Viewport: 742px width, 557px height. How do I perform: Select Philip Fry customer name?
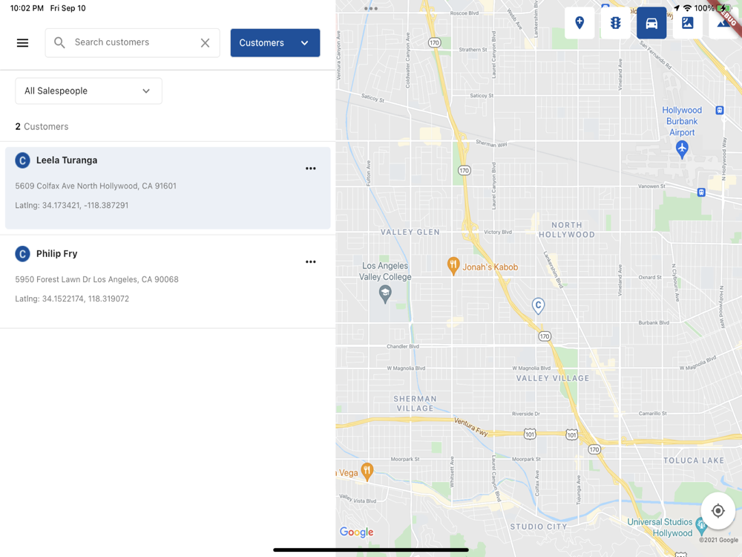(x=57, y=253)
